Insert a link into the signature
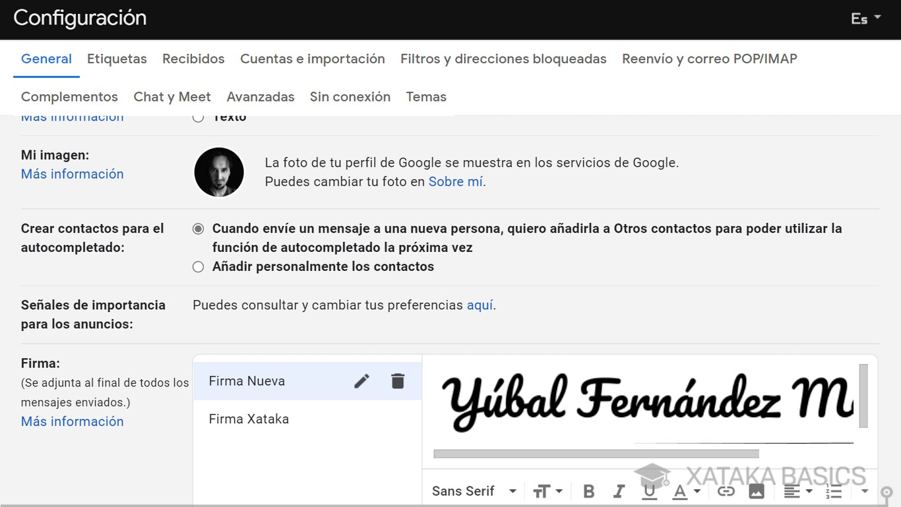 point(726,491)
